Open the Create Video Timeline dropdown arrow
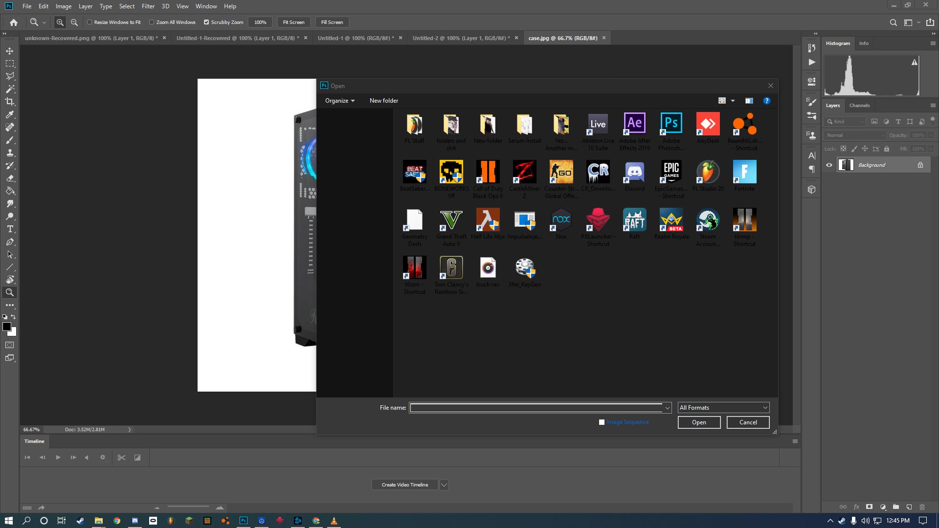The image size is (939, 528). [x=444, y=484]
